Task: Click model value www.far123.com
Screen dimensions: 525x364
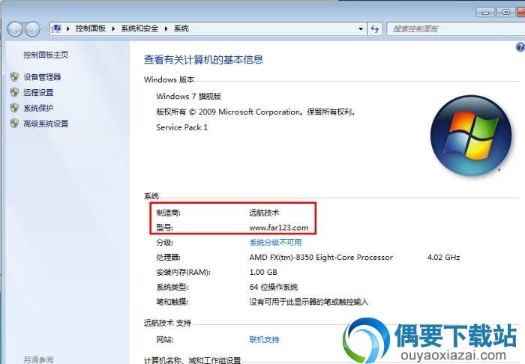Action: [278, 228]
